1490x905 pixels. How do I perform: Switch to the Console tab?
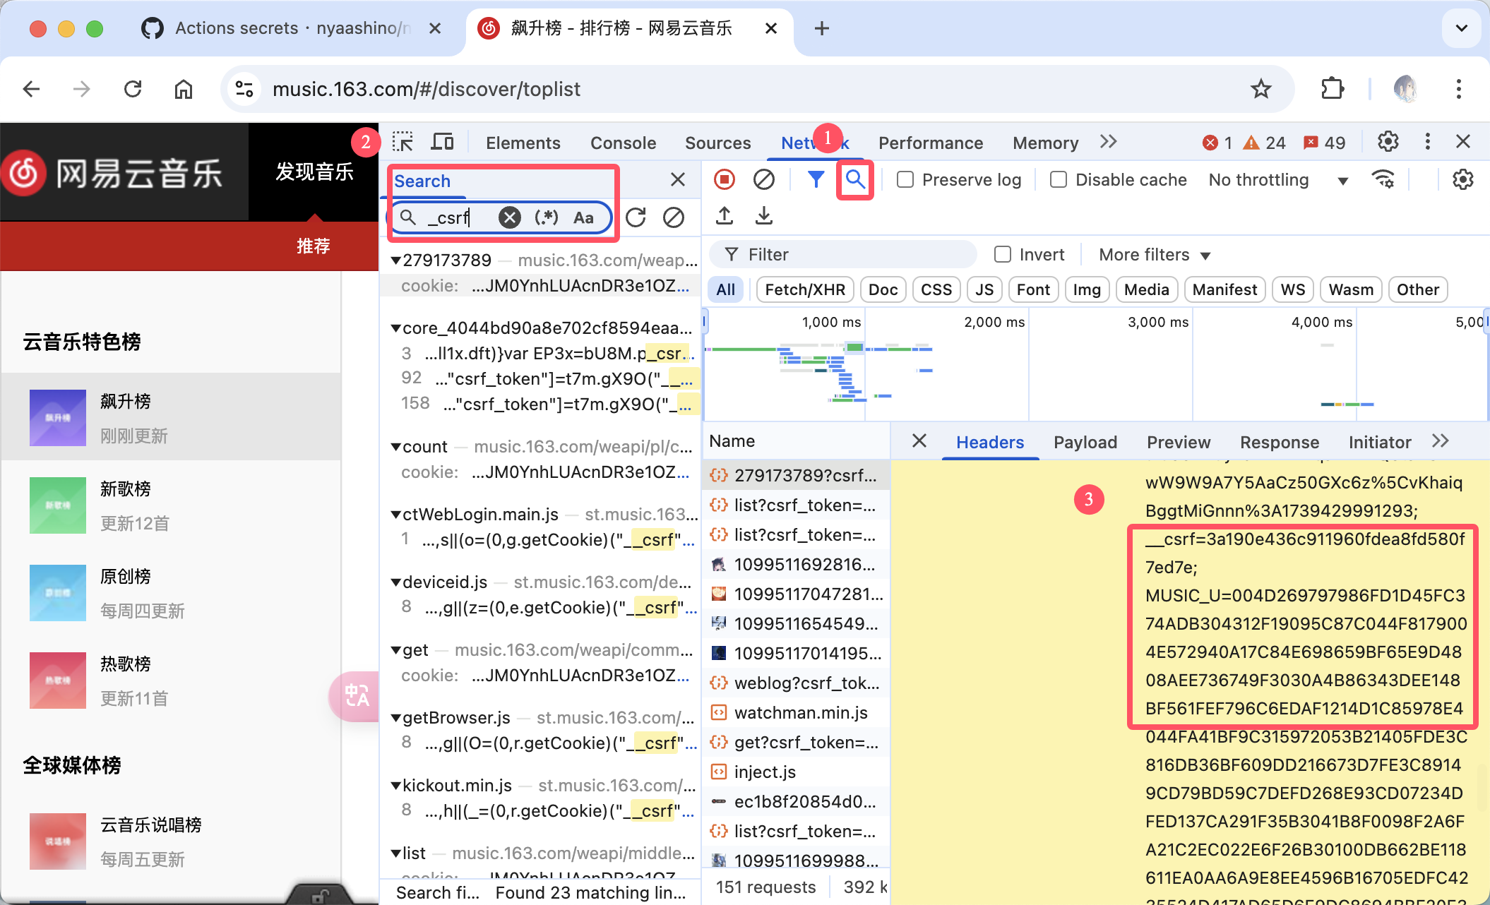[x=623, y=143]
